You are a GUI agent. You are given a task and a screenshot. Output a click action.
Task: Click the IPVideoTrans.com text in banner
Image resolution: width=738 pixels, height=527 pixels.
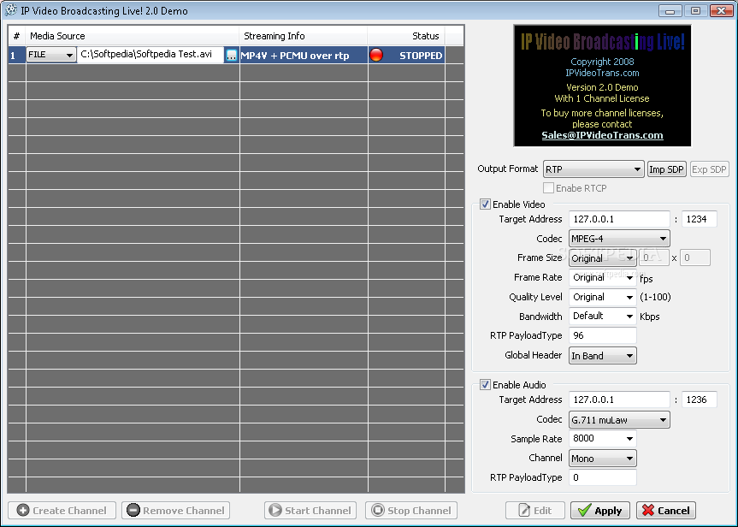602,73
